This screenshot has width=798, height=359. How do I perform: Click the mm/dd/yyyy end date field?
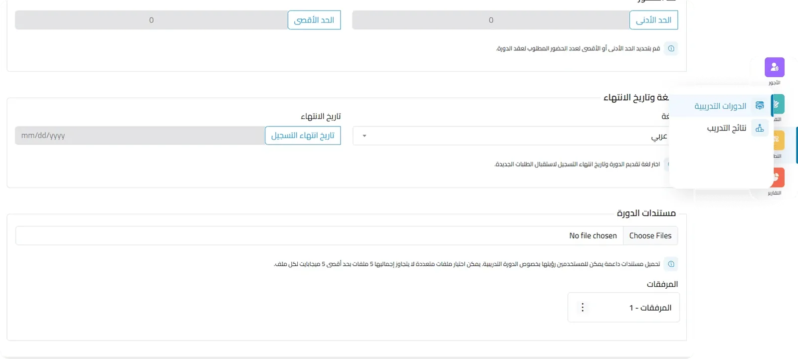click(140, 135)
